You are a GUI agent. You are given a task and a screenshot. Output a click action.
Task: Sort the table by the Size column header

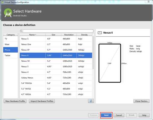(53, 35)
